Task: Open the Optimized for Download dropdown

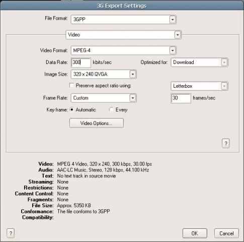Action: 199,63
